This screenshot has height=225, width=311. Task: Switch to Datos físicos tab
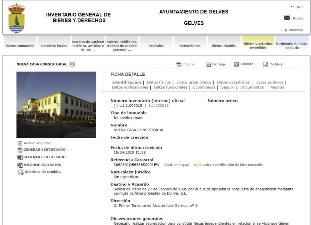pyautogui.click(x=159, y=82)
